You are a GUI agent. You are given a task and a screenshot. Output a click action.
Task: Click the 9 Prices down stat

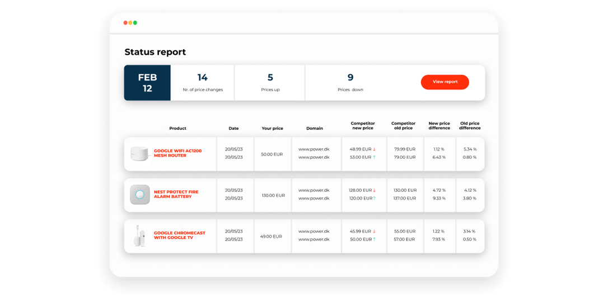click(x=350, y=83)
